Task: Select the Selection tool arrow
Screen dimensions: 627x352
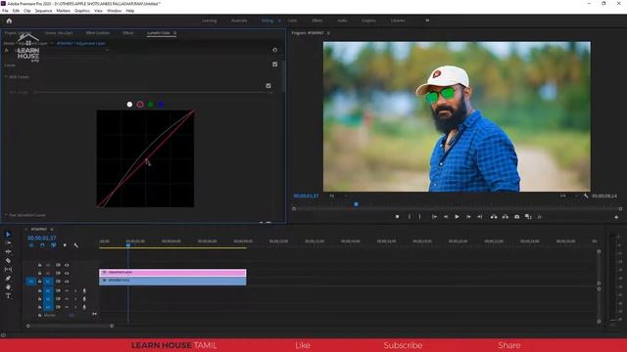Action: click(x=8, y=235)
